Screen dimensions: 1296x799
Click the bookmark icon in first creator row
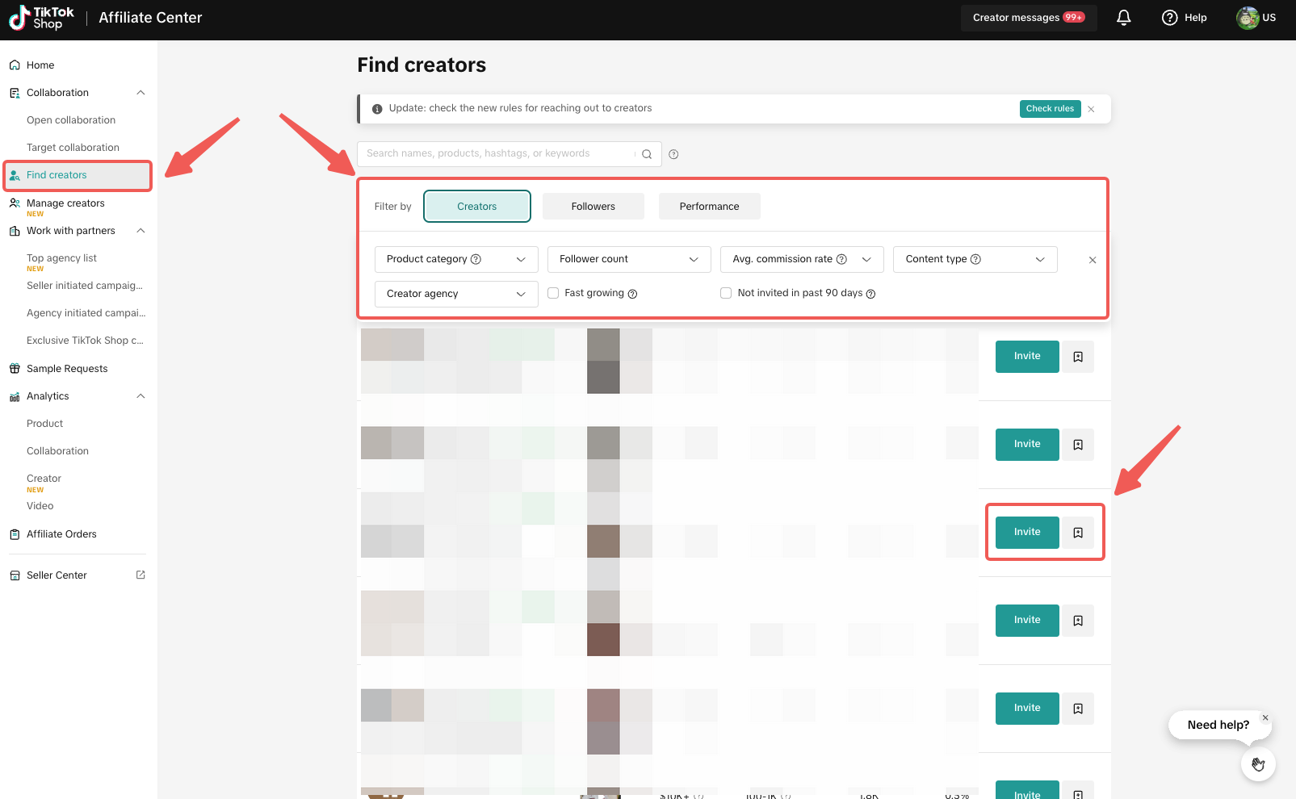tap(1078, 357)
